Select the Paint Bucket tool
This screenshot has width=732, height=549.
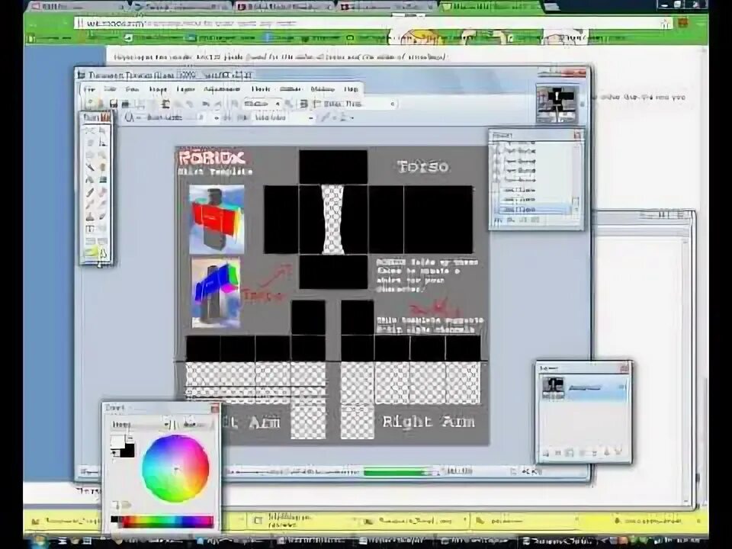tap(90, 179)
